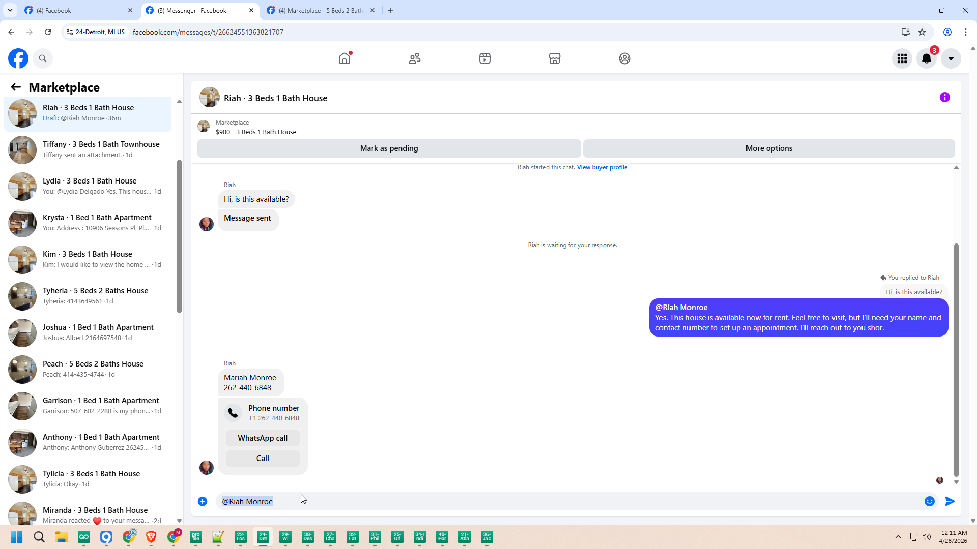Click the chat messages scrollbar
The height and width of the screenshot is (549, 977).
coord(956,359)
